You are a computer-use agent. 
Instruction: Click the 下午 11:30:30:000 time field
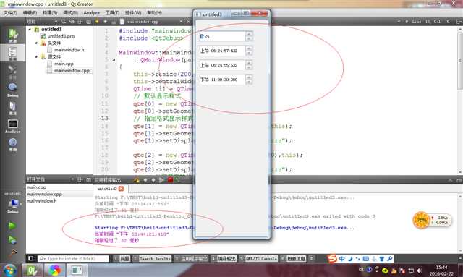(222, 80)
